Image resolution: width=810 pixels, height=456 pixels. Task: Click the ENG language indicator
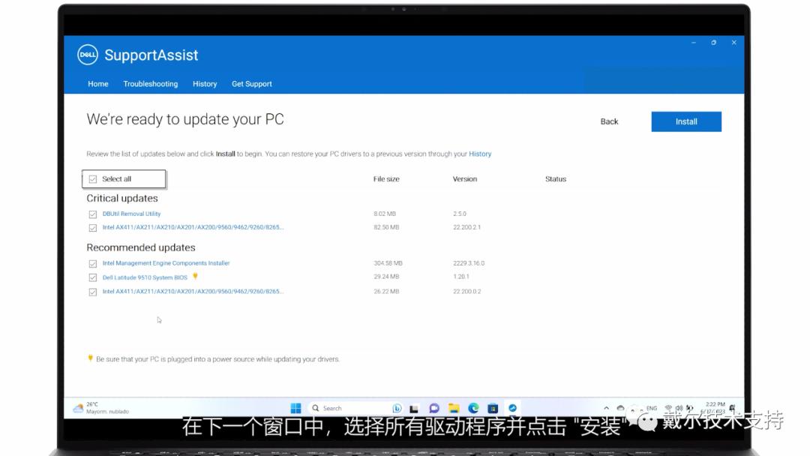point(652,408)
